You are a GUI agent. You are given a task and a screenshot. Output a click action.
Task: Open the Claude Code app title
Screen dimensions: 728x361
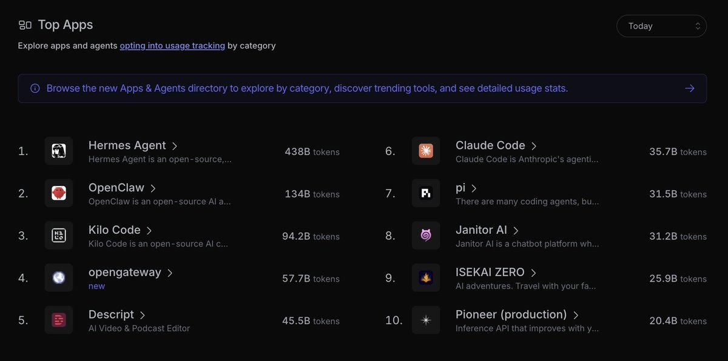click(490, 145)
